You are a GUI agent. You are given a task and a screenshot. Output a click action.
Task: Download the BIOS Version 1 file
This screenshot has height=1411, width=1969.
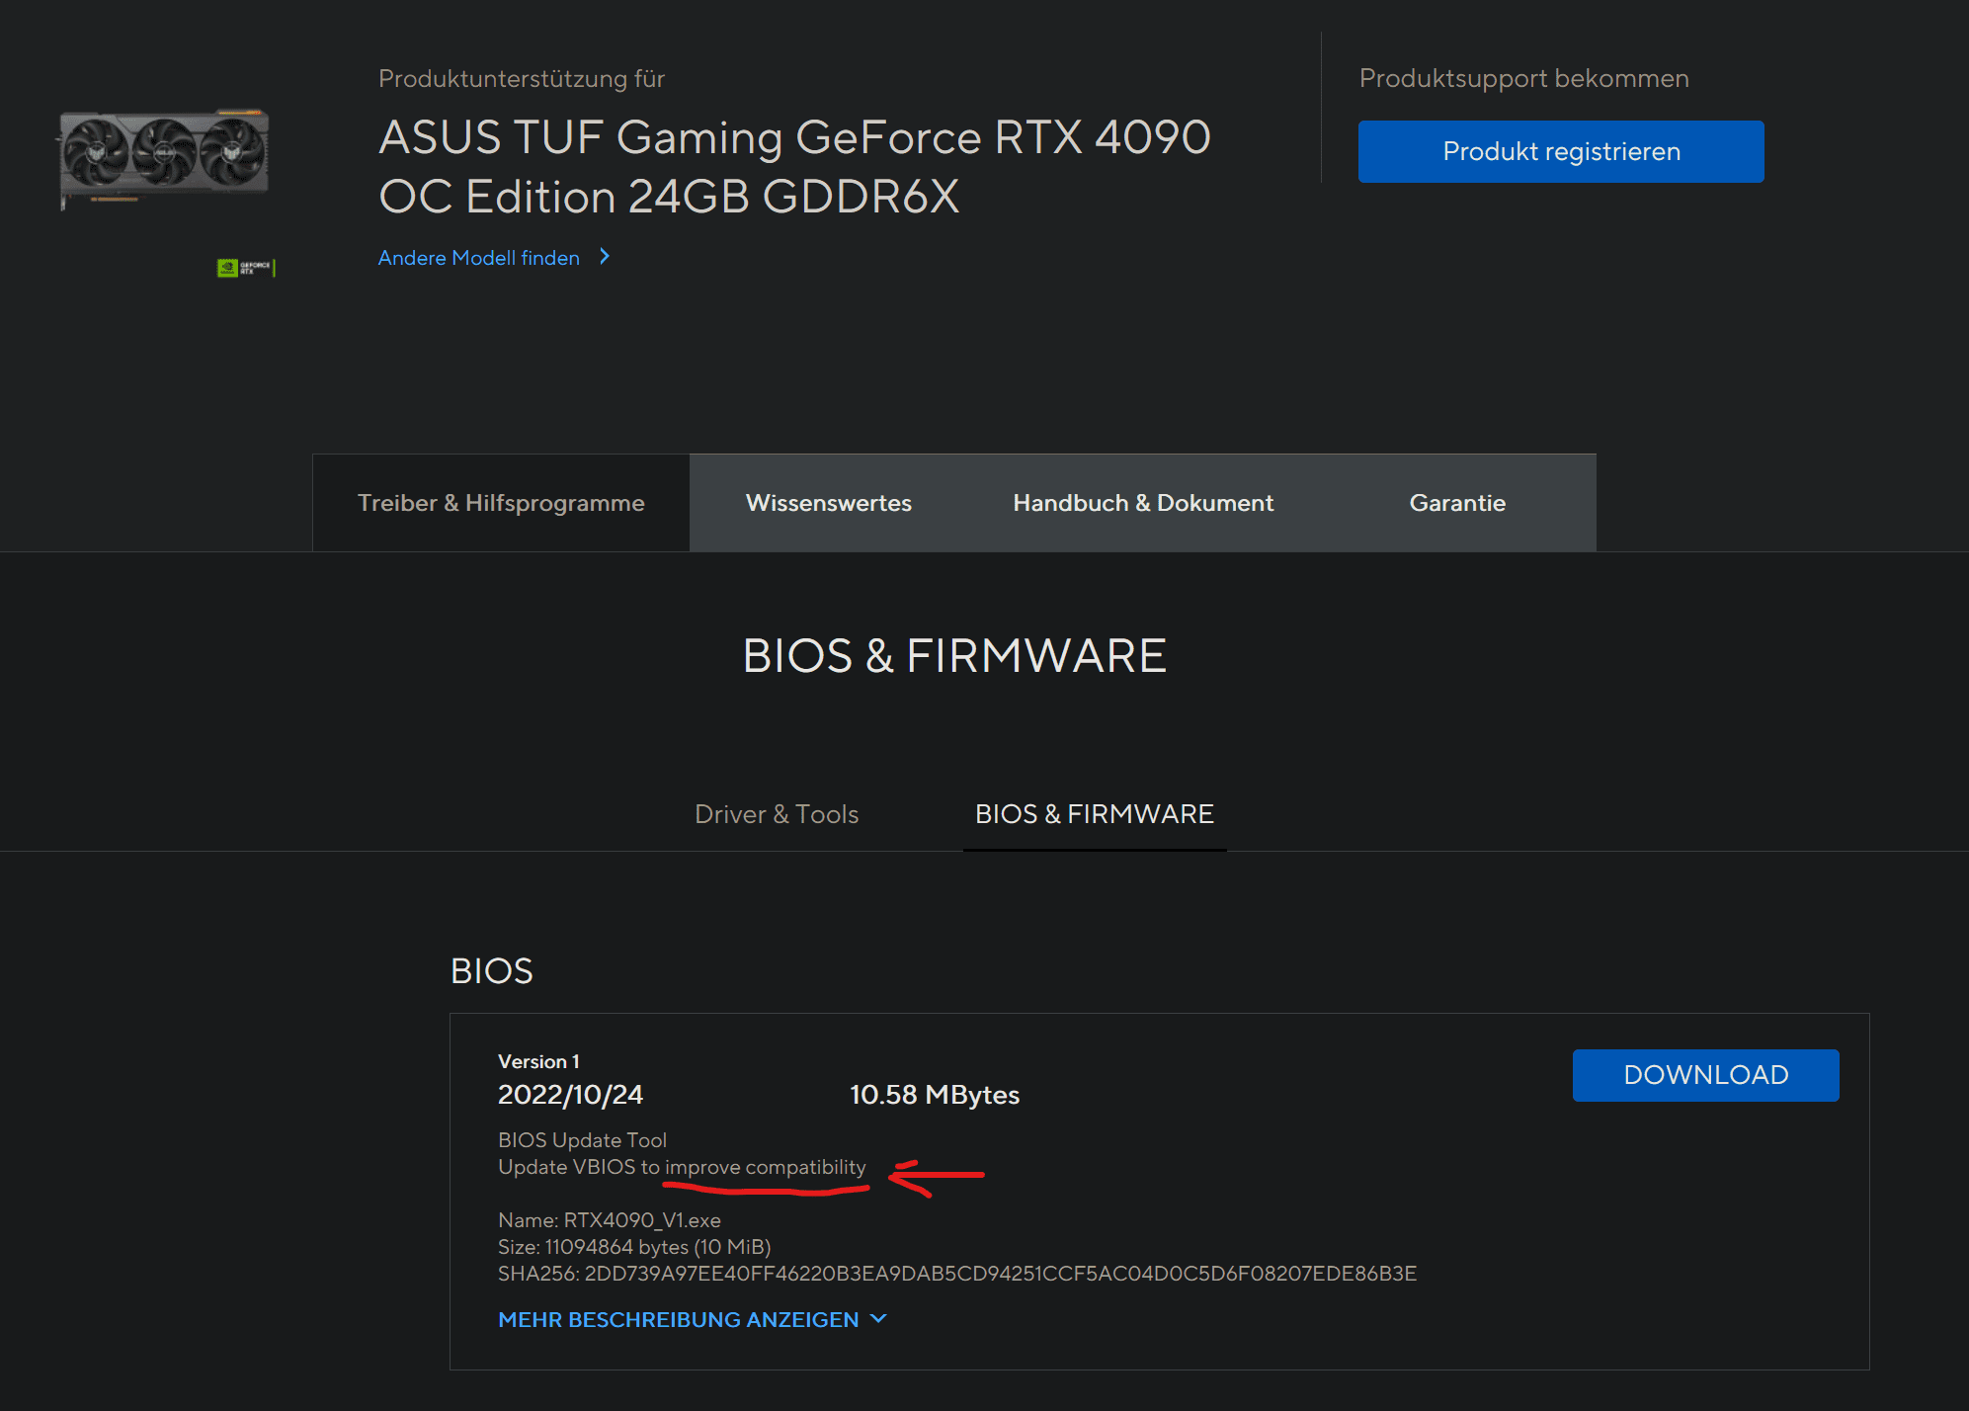[1705, 1075]
